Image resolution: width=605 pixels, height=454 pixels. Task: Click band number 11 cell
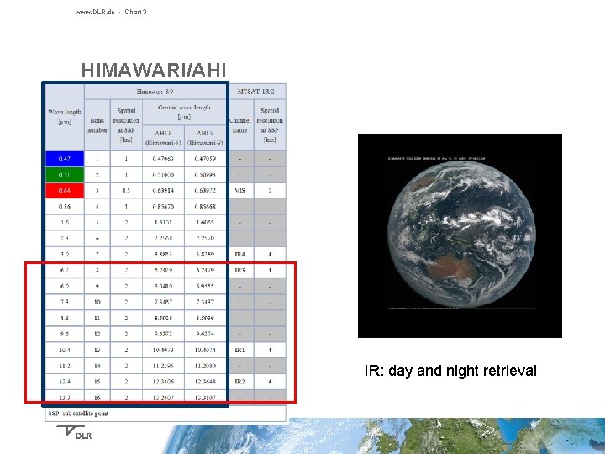(x=97, y=319)
